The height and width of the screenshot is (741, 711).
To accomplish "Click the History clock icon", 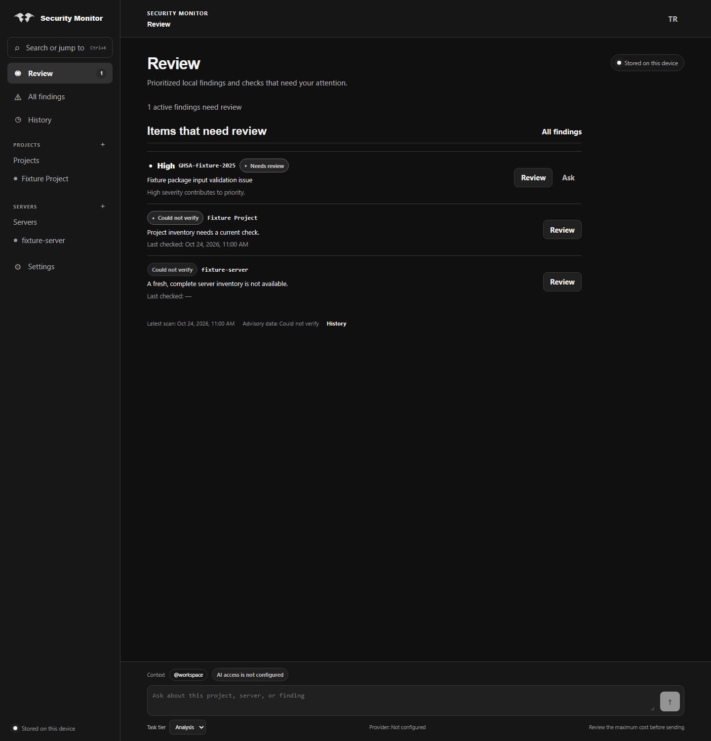I will coord(18,120).
